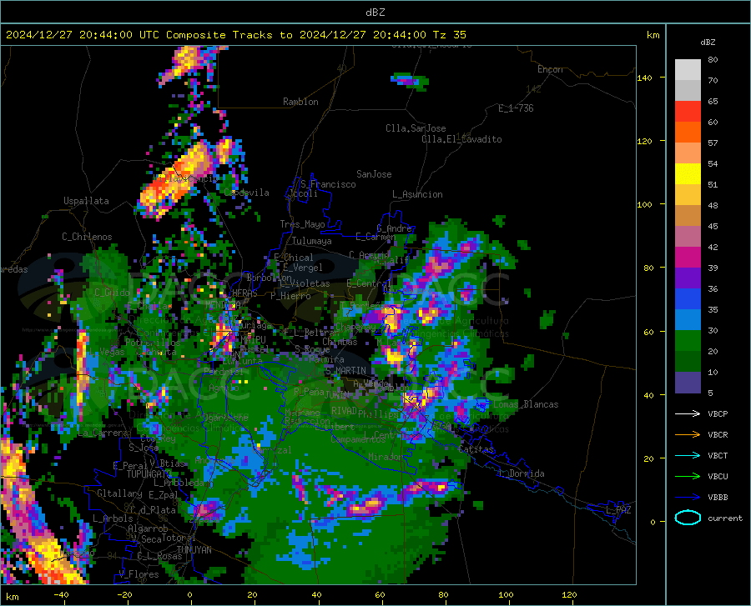Pick the salmon 54-57 dBZ legend swatch
Image resolution: width=751 pixels, height=606 pixels.
[x=688, y=153]
